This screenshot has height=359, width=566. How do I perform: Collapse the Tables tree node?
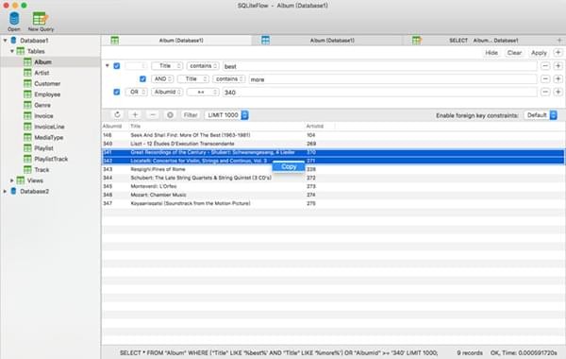tap(12, 51)
